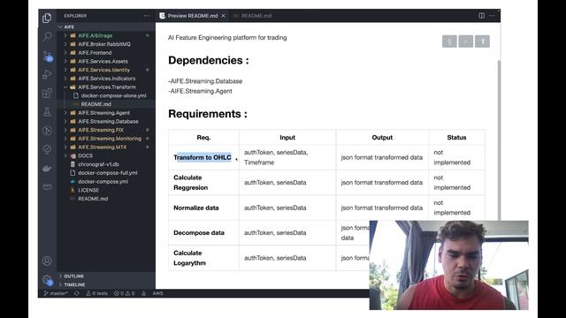Open the Testing flask view

click(47, 112)
